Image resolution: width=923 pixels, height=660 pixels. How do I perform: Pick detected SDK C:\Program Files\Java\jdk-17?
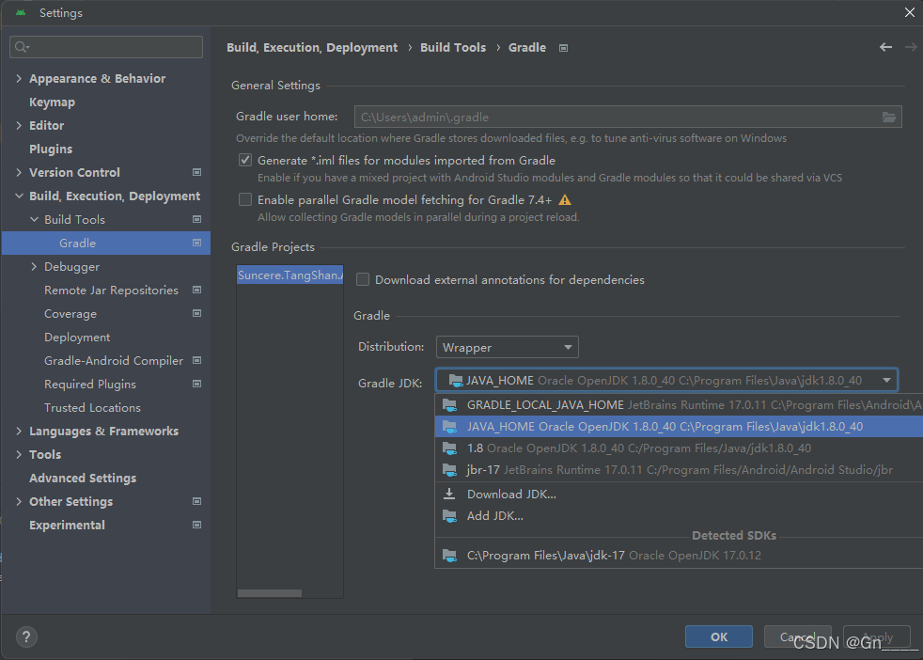679,556
